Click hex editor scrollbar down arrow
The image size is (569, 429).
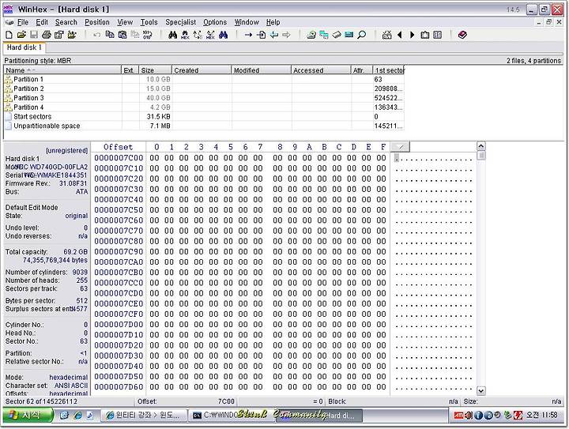pyautogui.click(x=480, y=390)
